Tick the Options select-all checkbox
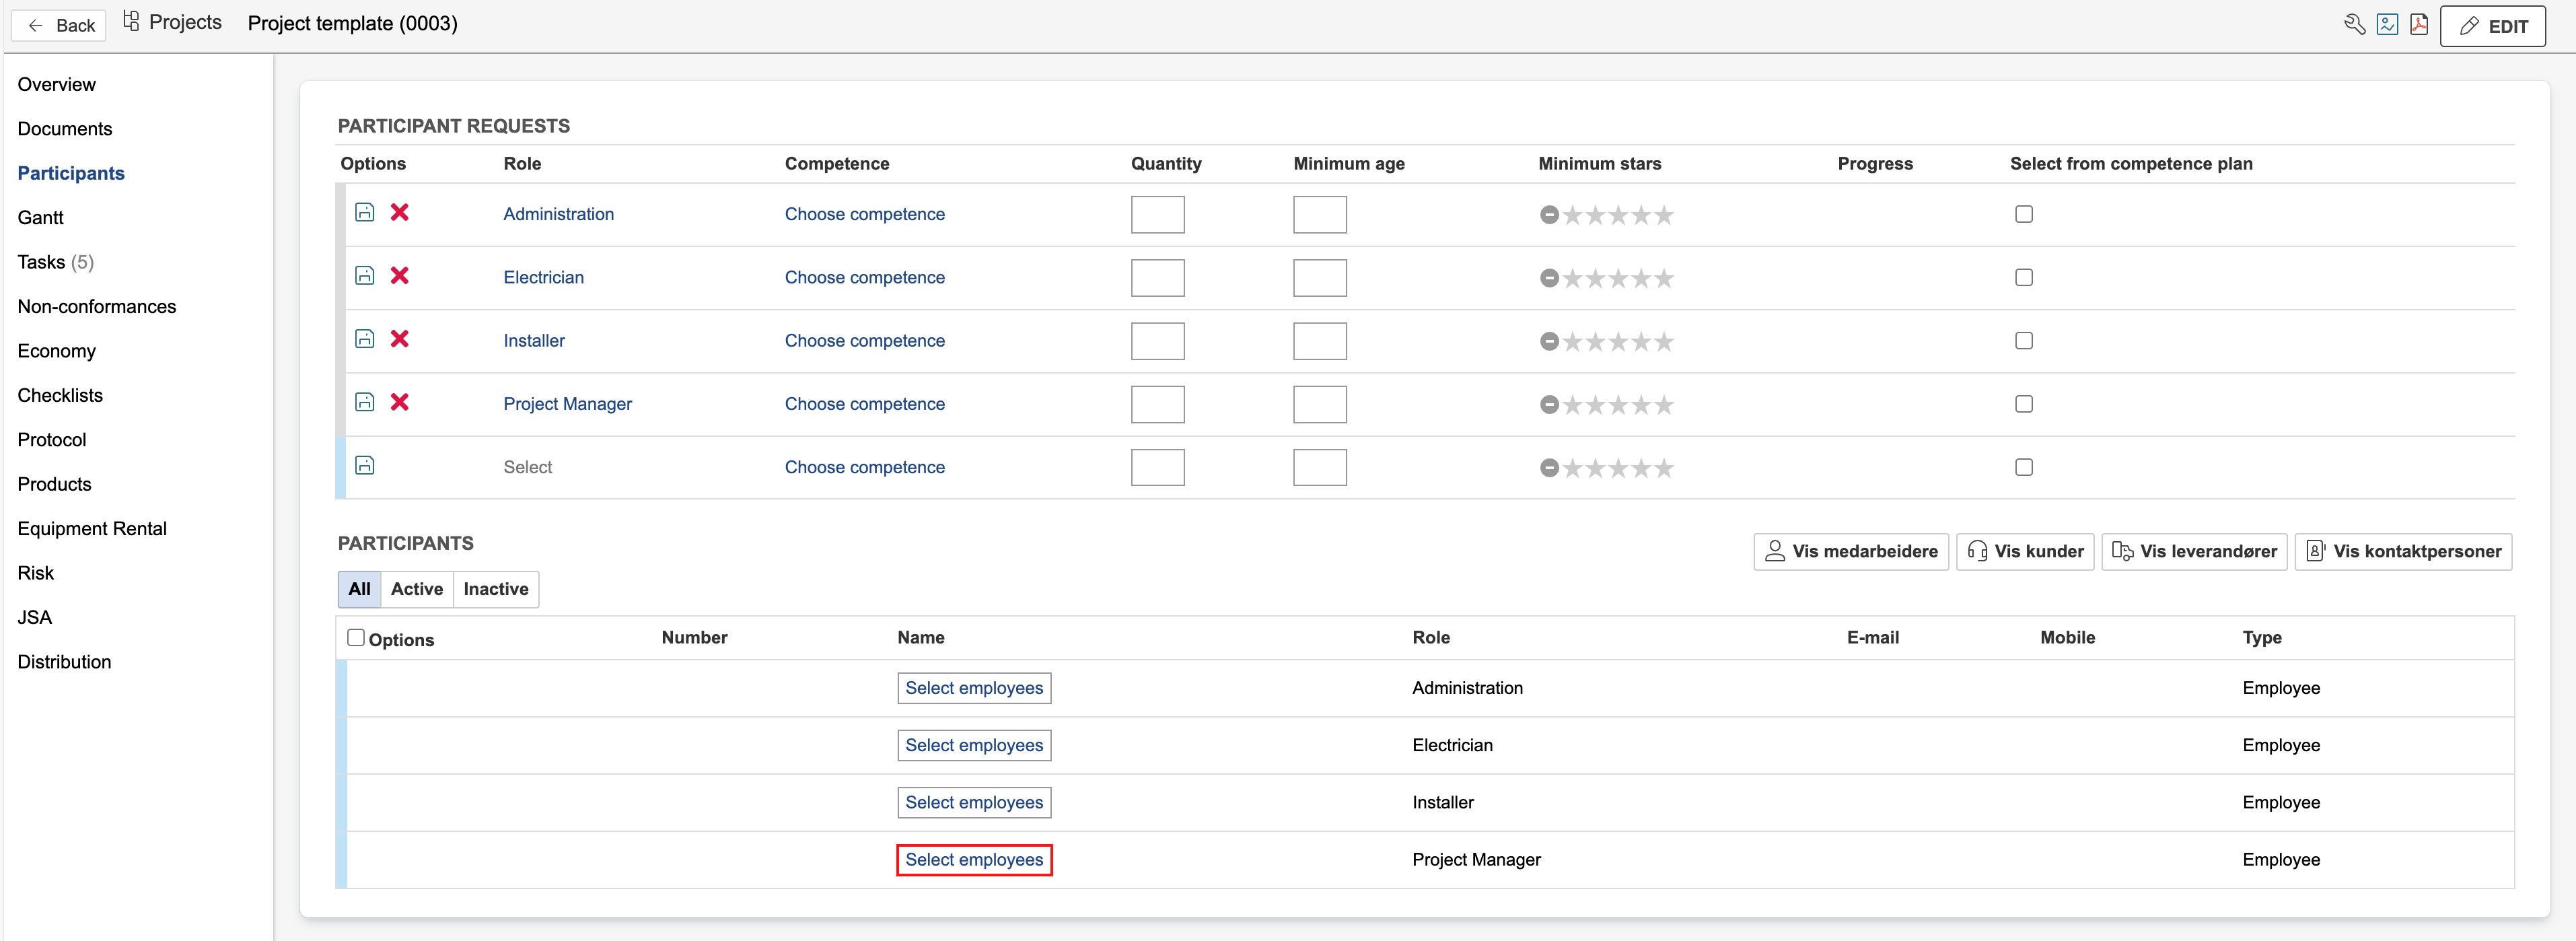 pos(356,637)
